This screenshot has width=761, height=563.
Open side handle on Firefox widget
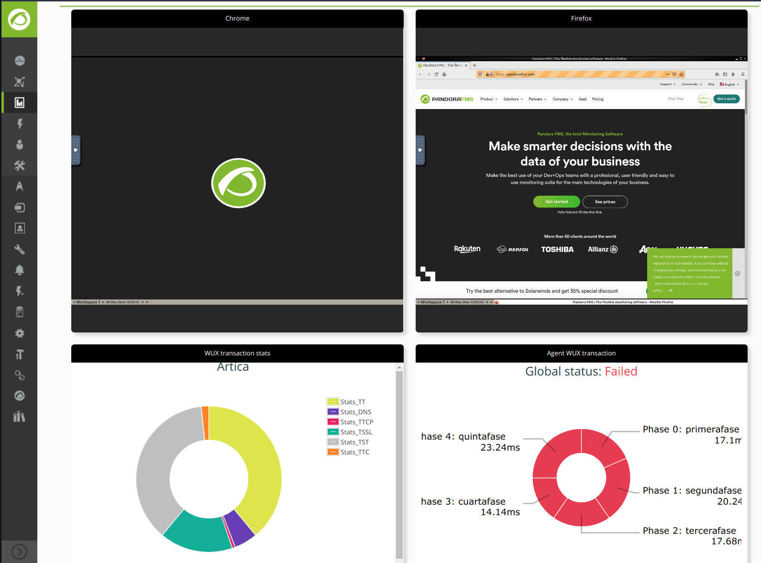pos(420,150)
